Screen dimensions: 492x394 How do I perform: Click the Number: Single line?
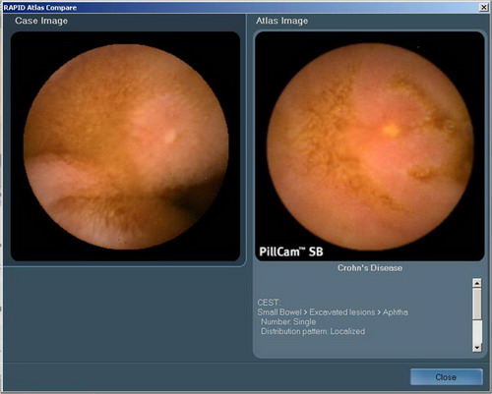[288, 321]
